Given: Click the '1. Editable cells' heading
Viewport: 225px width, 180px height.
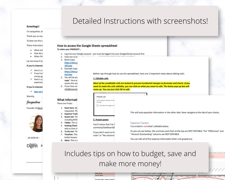Looking at the screenshot, I should [101, 78].
